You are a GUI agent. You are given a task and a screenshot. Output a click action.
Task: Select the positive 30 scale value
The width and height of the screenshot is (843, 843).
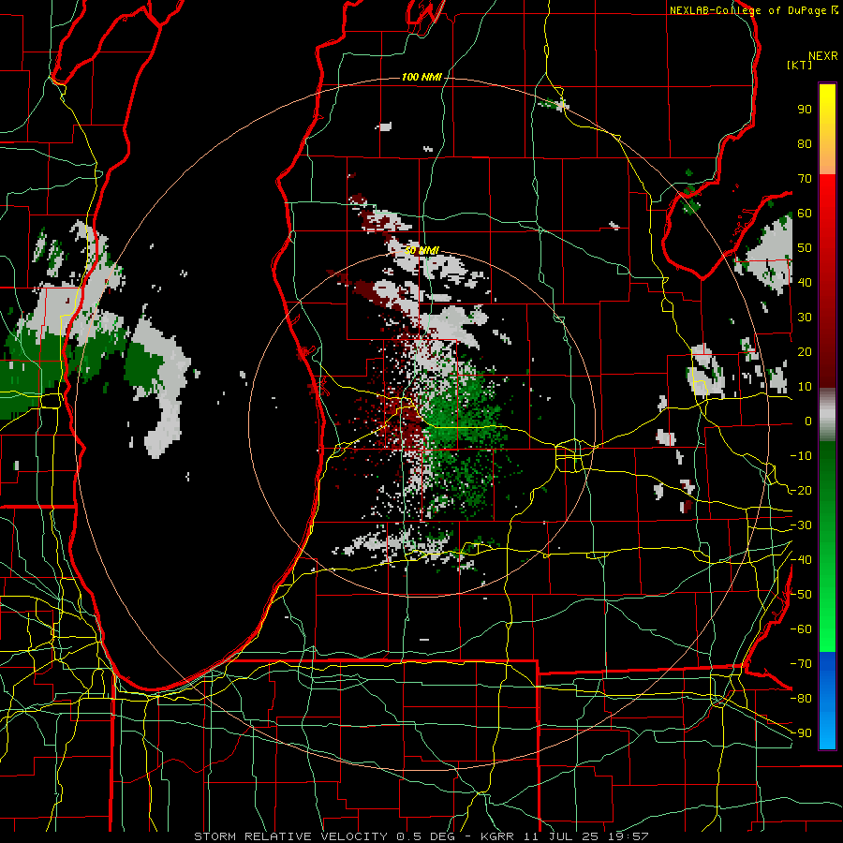(x=805, y=318)
